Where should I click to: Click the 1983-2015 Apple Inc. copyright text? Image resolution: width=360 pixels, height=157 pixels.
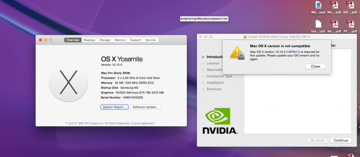click(110, 123)
